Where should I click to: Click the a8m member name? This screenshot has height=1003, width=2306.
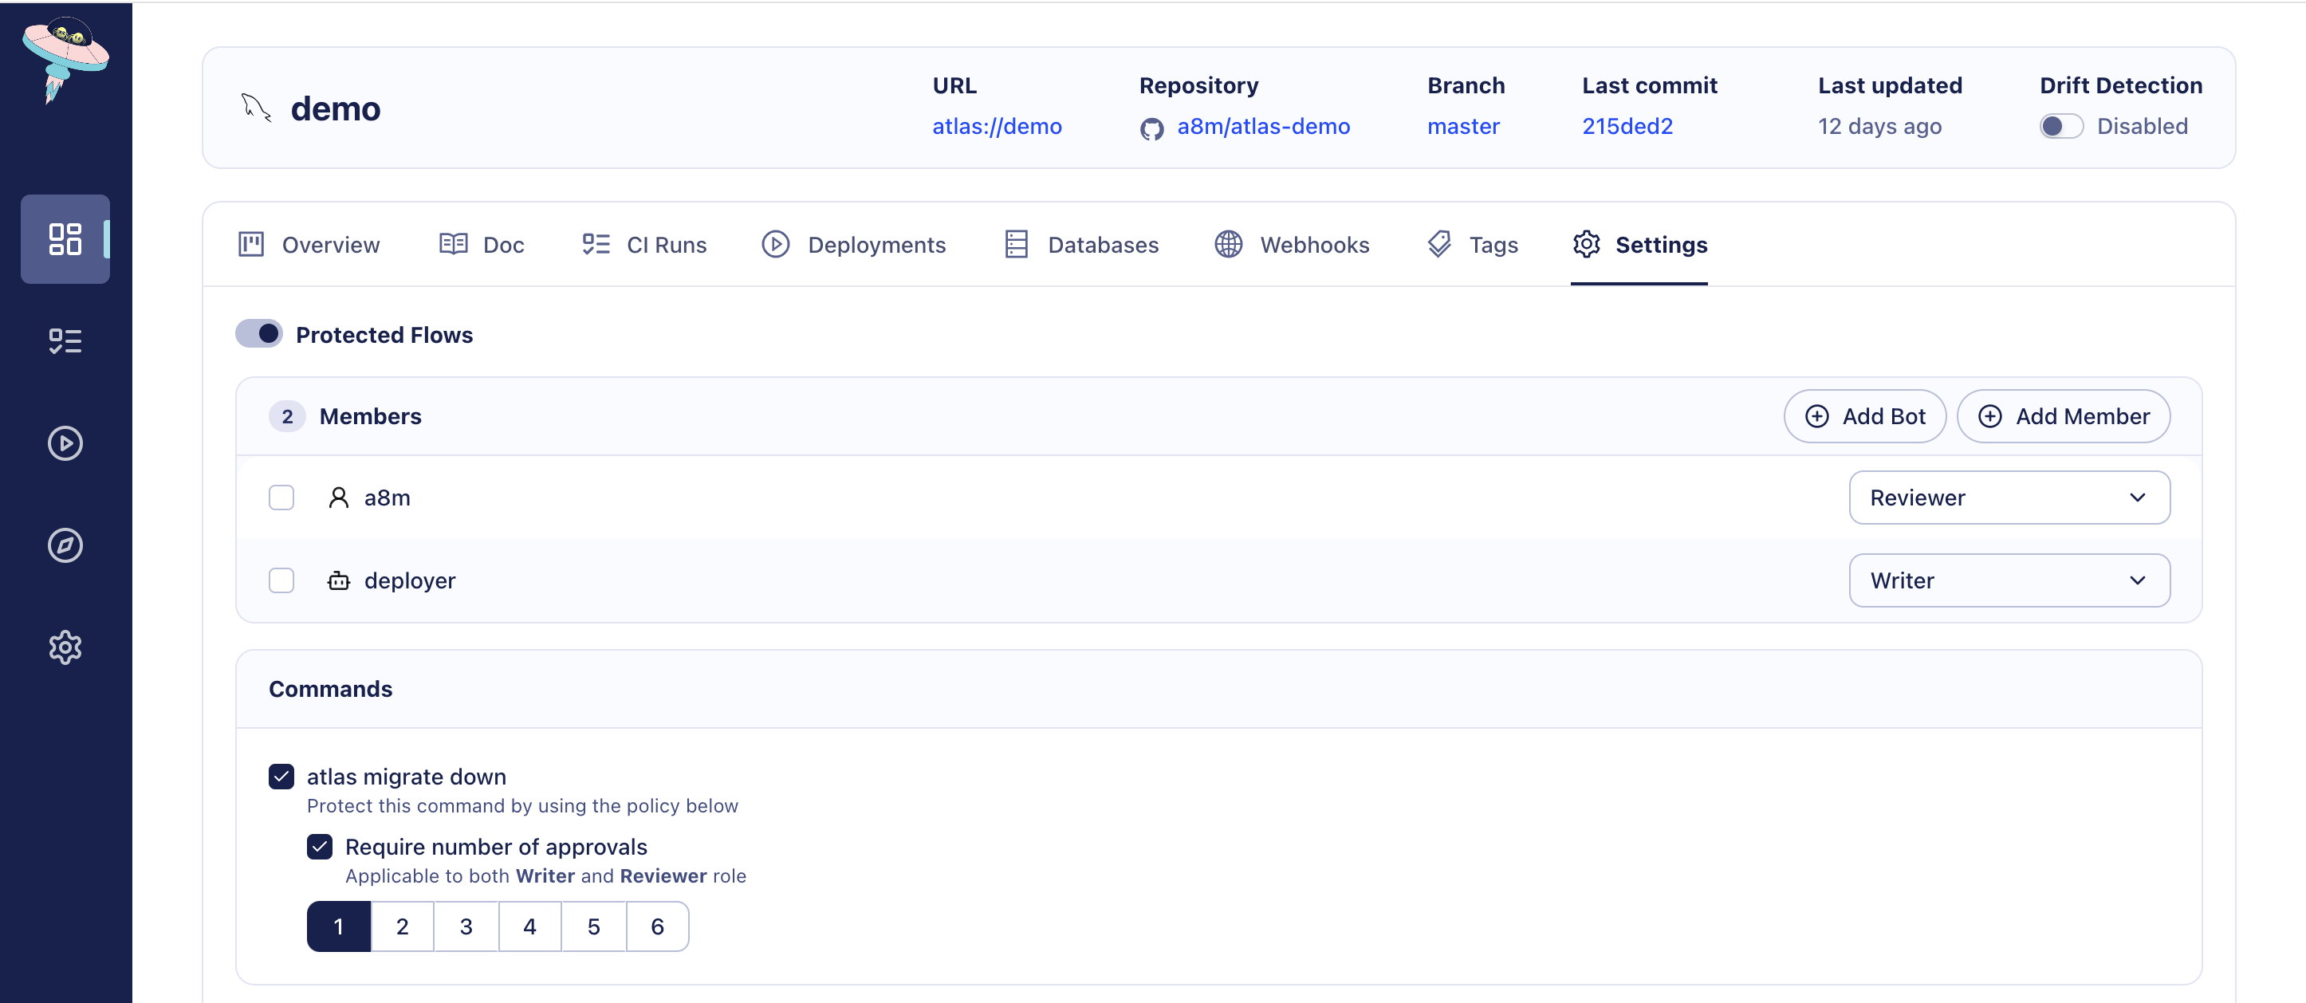pyautogui.click(x=387, y=498)
